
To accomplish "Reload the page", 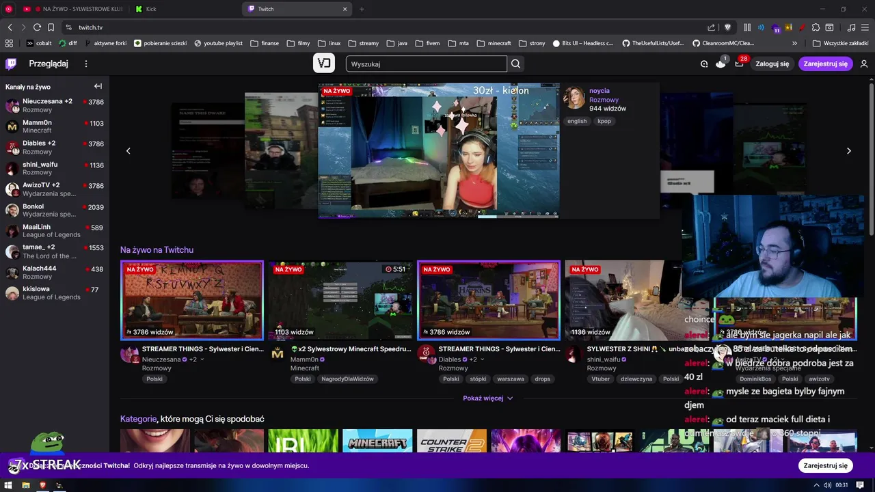I will (x=37, y=27).
